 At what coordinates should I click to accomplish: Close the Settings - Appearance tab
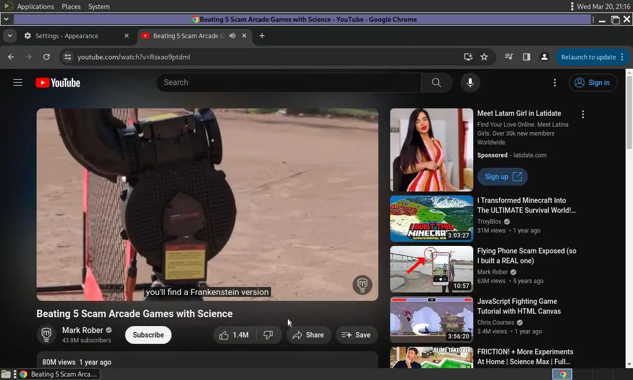pyautogui.click(x=127, y=36)
